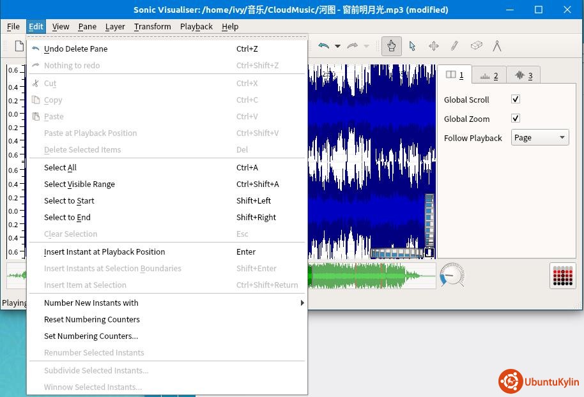Click Select Visible Range menu entry
This screenshot has height=397, width=584.
[79, 184]
